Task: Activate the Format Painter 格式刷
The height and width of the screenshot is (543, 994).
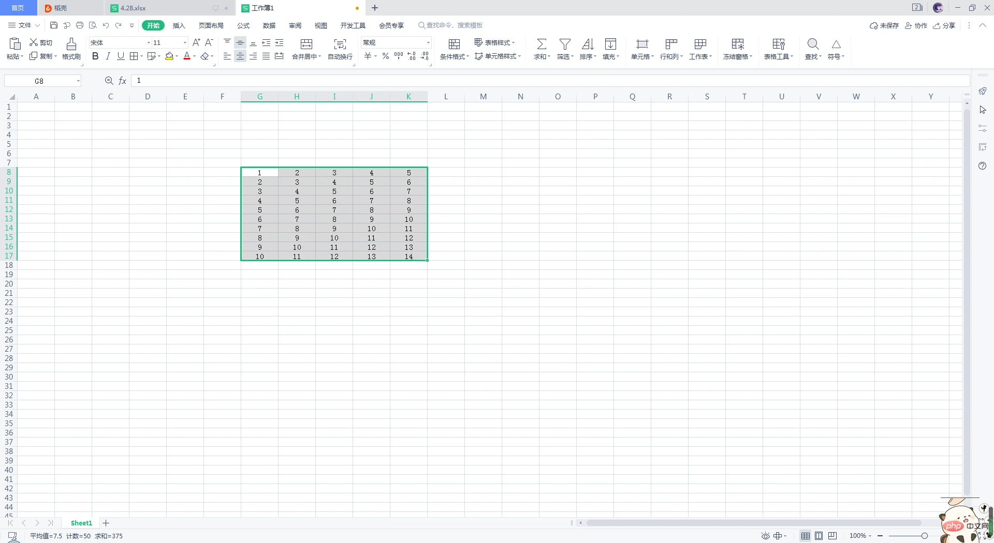Action: tap(71, 49)
